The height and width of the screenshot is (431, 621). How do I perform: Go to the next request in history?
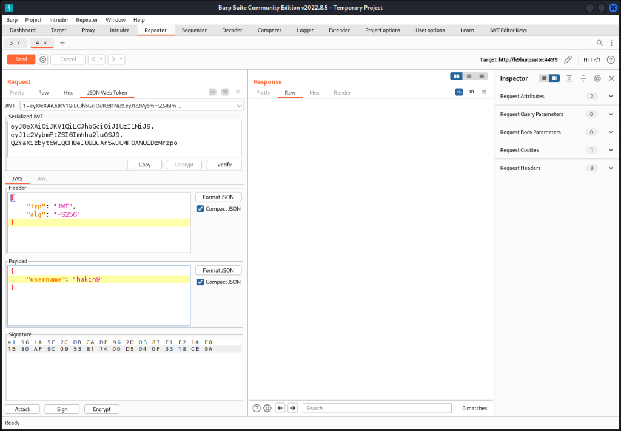[x=113, y=59]
